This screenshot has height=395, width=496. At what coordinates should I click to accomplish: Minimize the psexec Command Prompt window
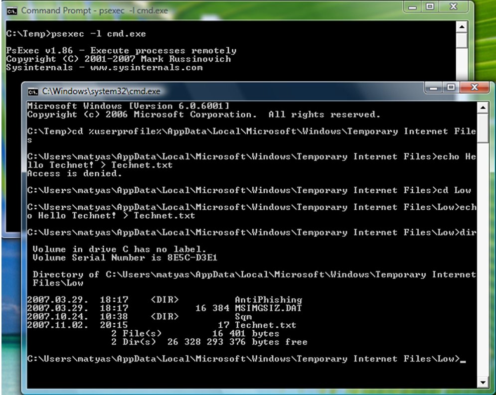[x=412, y=6]
